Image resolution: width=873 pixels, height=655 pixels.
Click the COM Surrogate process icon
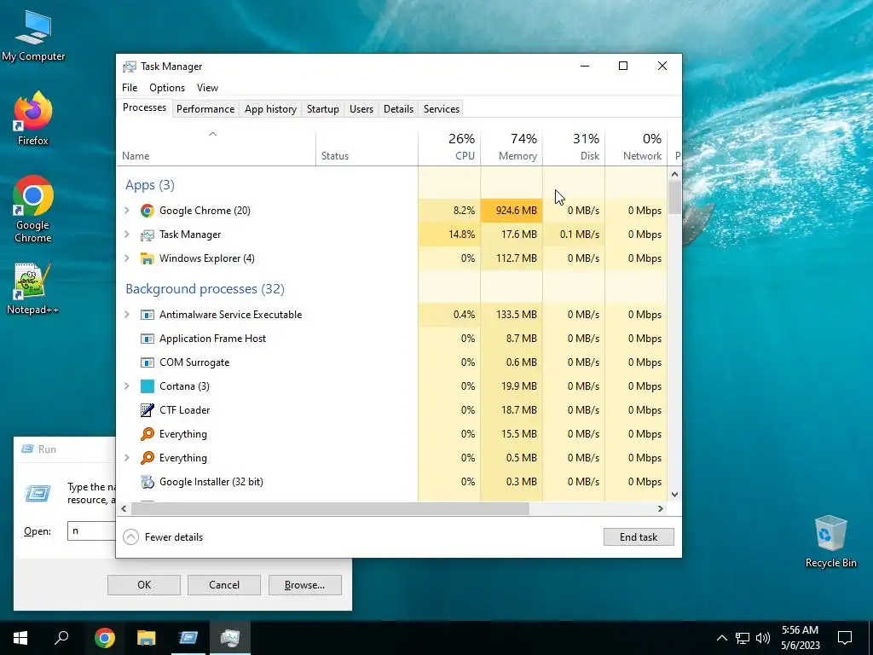(147, 362)
